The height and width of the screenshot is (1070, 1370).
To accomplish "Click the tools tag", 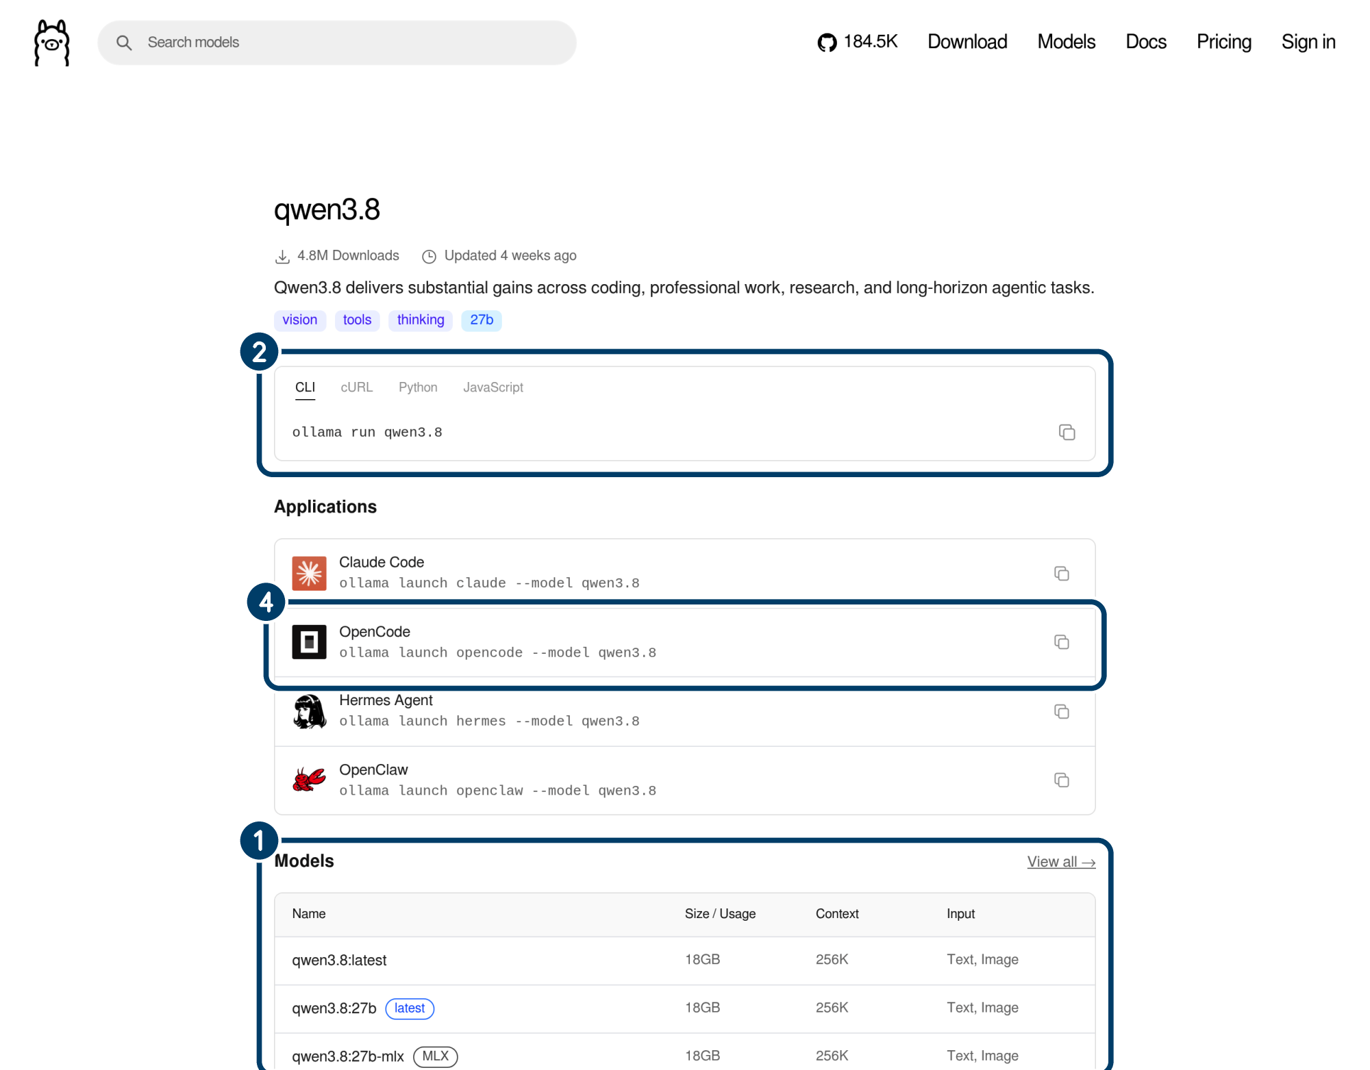I will tap(357, 320).
